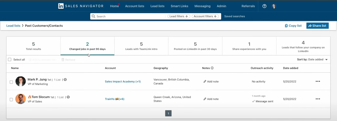Open Mark P. Jung lead name
The width and height of the screenshot is (337, 121).
click(x=37, y=79)
